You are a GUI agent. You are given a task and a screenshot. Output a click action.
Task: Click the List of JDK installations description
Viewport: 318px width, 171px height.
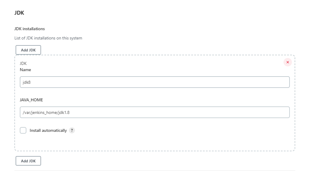(48, 38)
